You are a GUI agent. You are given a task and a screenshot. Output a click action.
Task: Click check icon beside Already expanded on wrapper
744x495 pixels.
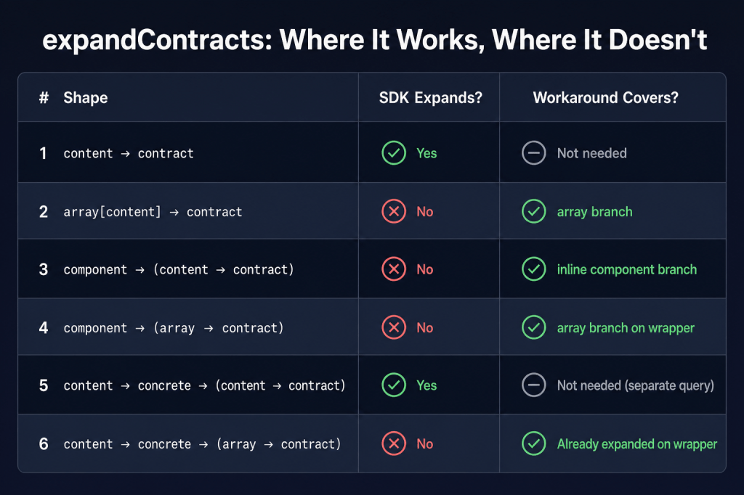pyautogui.click(x=534, y=443)
